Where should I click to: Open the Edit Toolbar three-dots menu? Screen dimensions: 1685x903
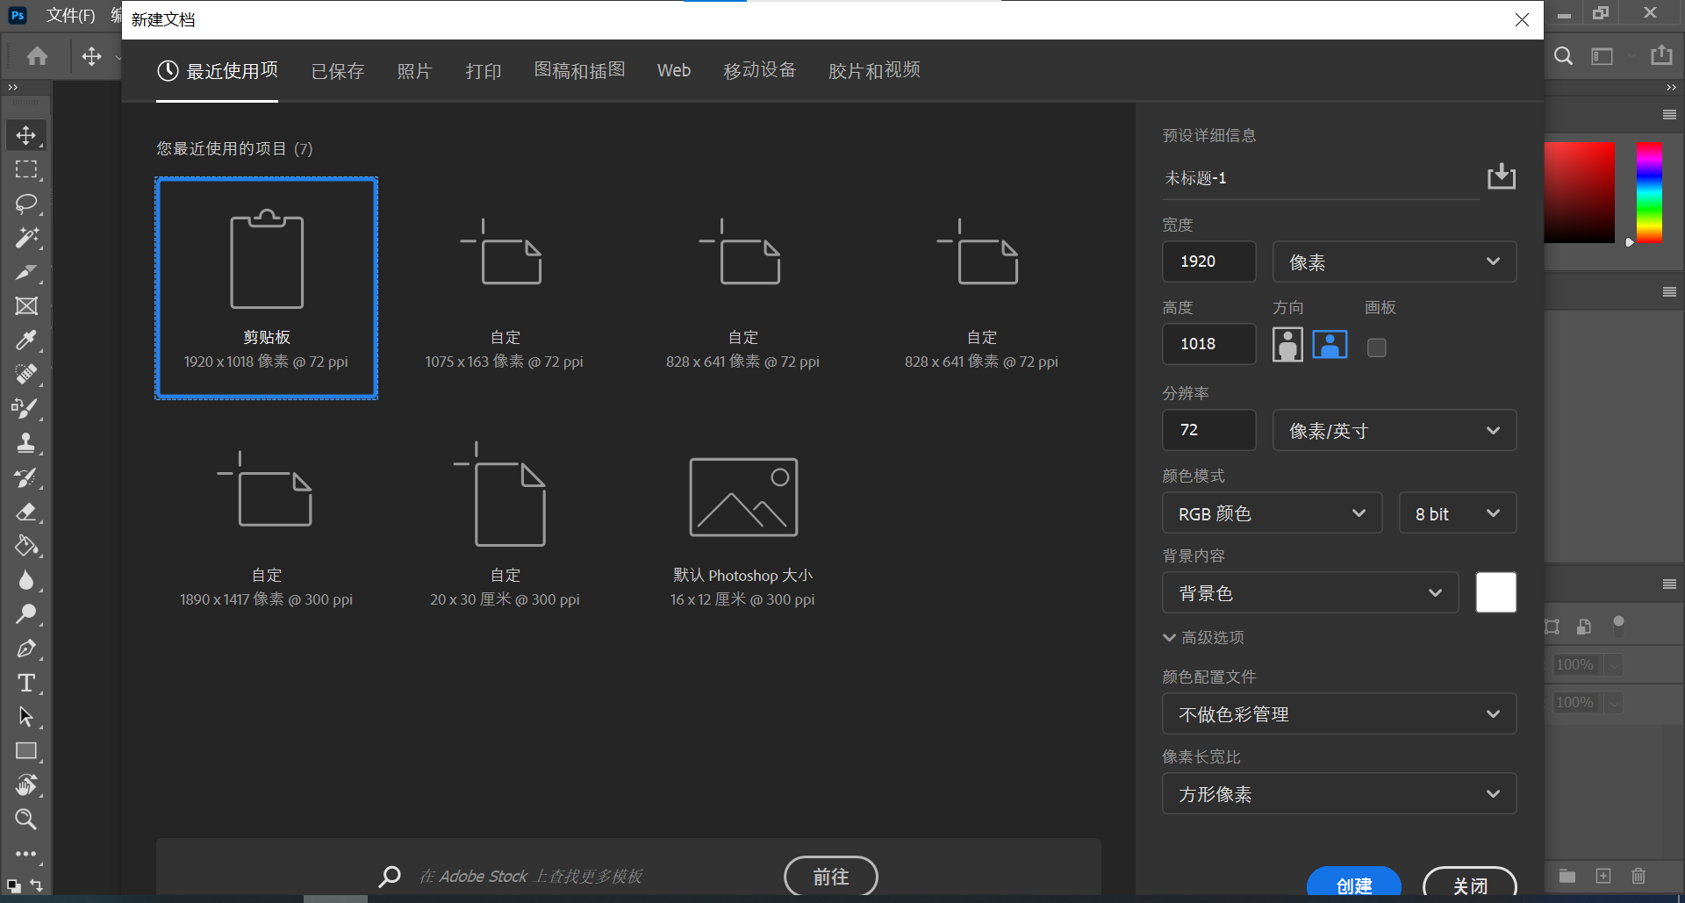click(26, 854)
